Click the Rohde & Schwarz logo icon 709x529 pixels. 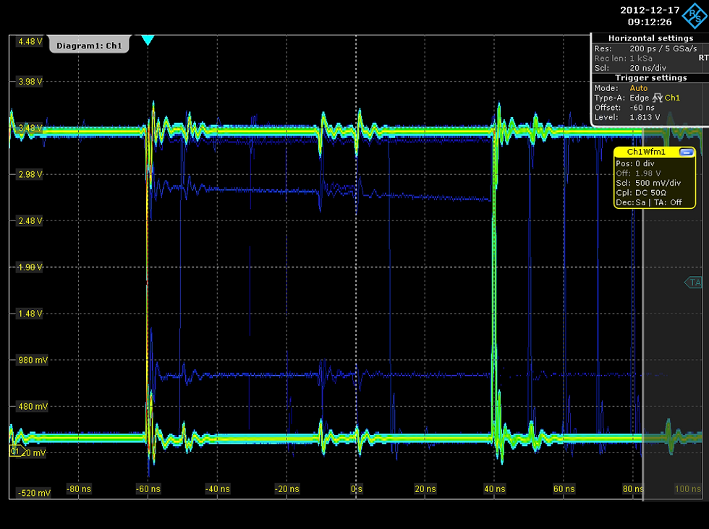[695, 15]
